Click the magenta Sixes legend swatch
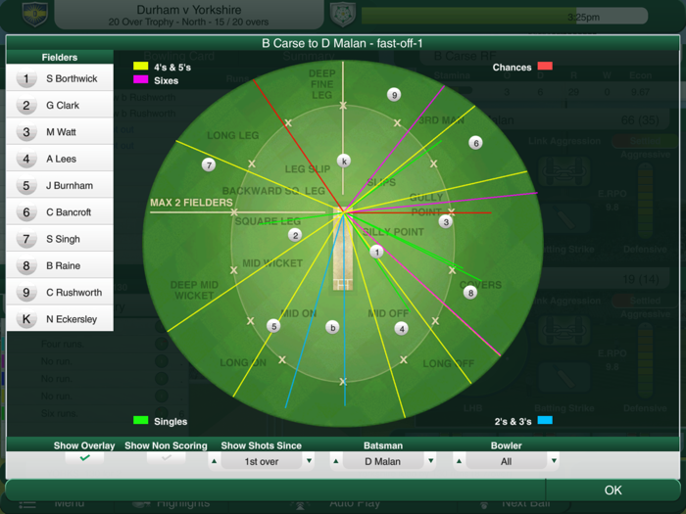The width and height of the screenshot is (686, 514). click(x=141, y=79)
